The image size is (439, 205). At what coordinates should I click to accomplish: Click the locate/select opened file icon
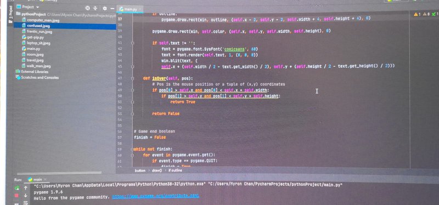pos(88,8)
